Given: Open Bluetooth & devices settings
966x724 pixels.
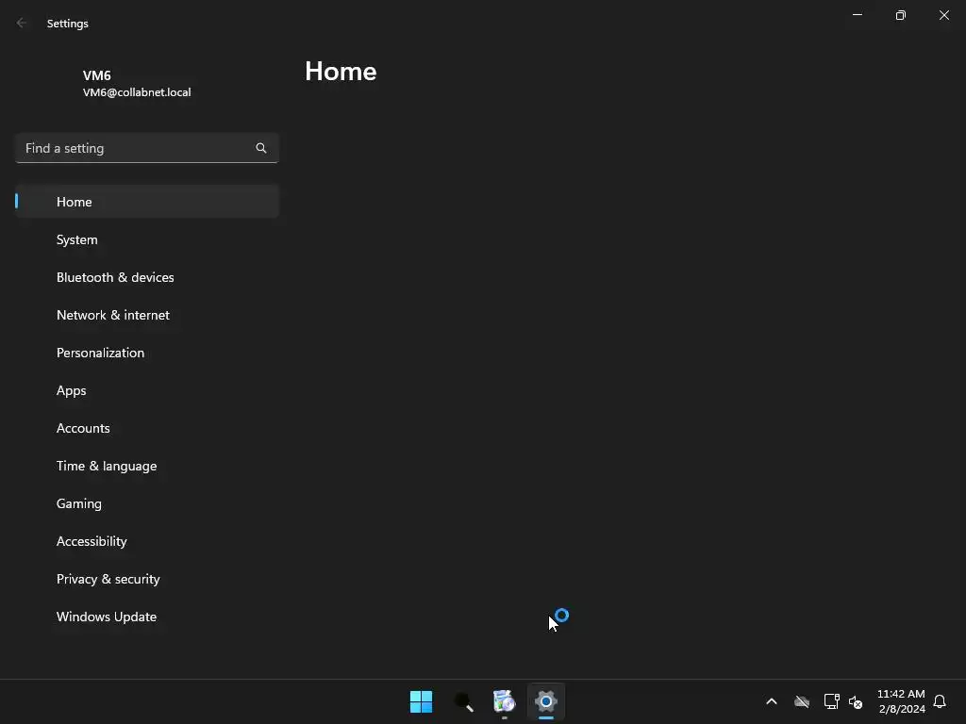Looking at the screenshot, I should (x=146, y=277).
